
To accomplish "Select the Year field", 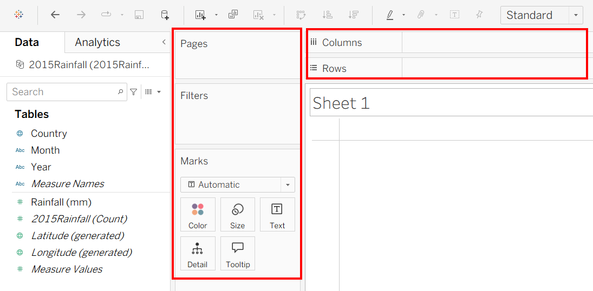I will [x=41, y=167].
